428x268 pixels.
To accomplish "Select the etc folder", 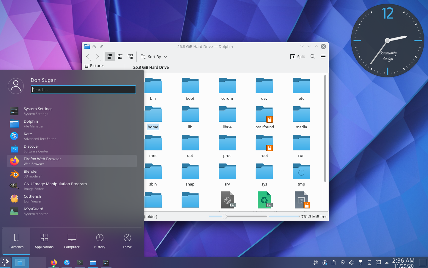I will (301, 89).
